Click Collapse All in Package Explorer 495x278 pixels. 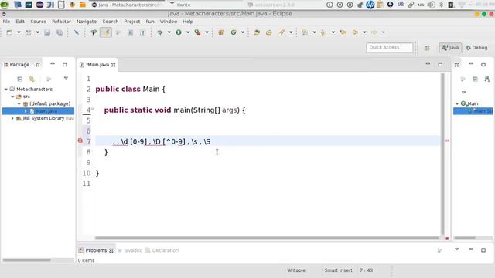click(19, 79)
